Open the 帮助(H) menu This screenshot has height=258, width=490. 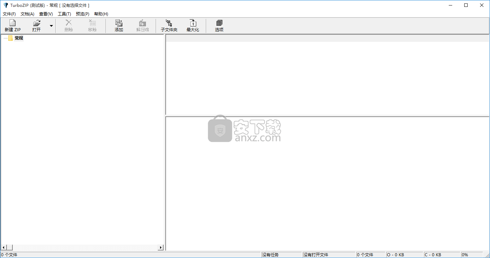coord(101,14)
